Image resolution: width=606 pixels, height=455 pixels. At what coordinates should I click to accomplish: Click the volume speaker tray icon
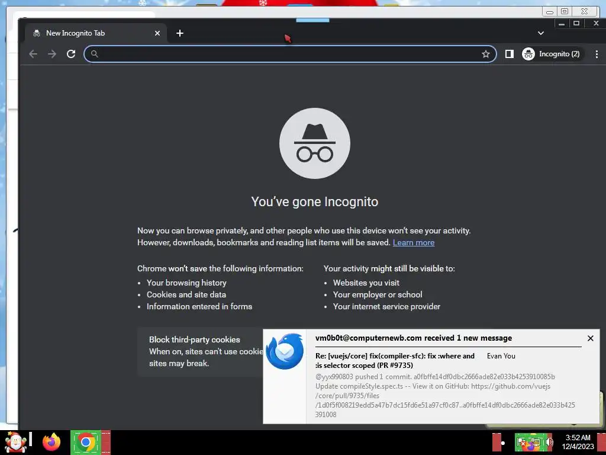550,442
